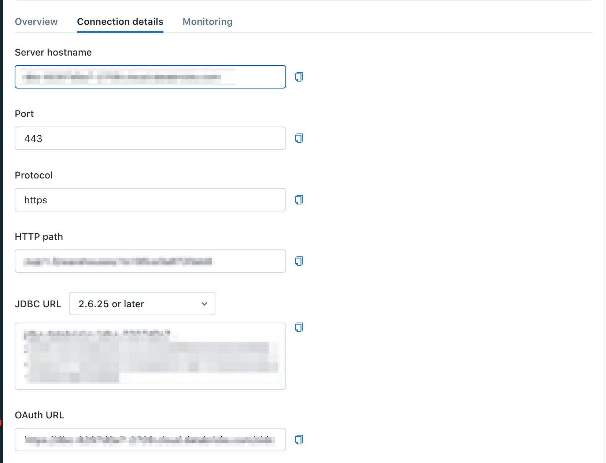Screen dimensions: 606x463
Task: Copy the JDBC URL string
Action: point(299,327)
